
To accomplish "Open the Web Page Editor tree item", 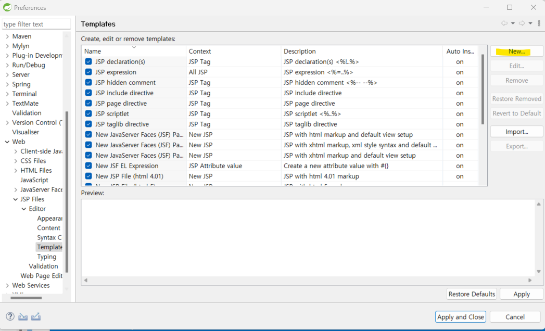I will pyautogui.click(x=41, y=276).
